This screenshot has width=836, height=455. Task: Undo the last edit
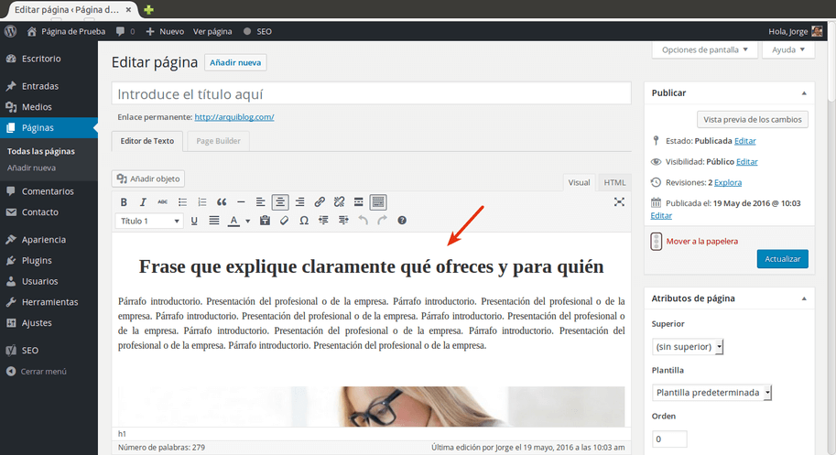(364, 221)
